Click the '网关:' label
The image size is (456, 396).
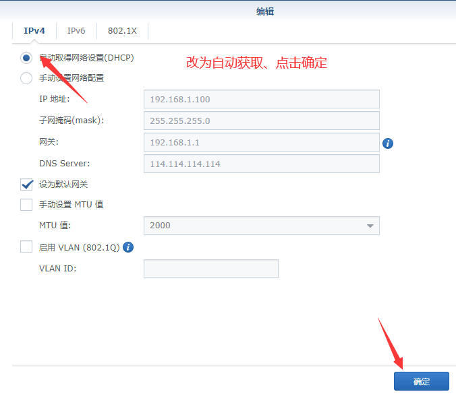tap(49, 142)
